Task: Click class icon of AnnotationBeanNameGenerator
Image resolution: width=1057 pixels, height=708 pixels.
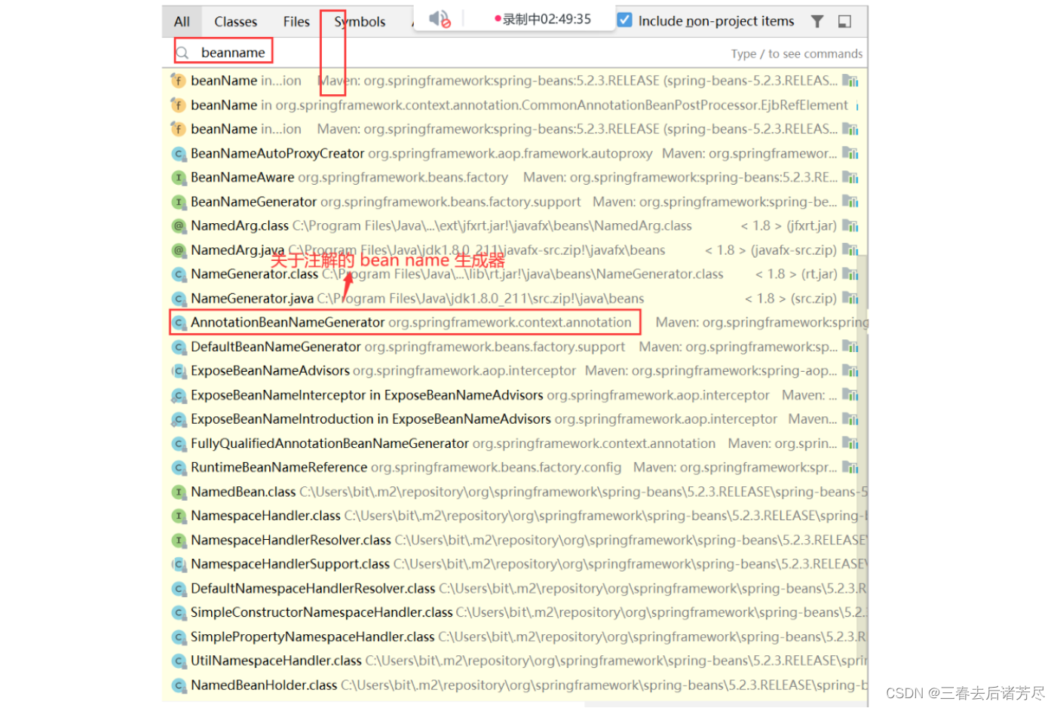Action: tap(179, 323)
